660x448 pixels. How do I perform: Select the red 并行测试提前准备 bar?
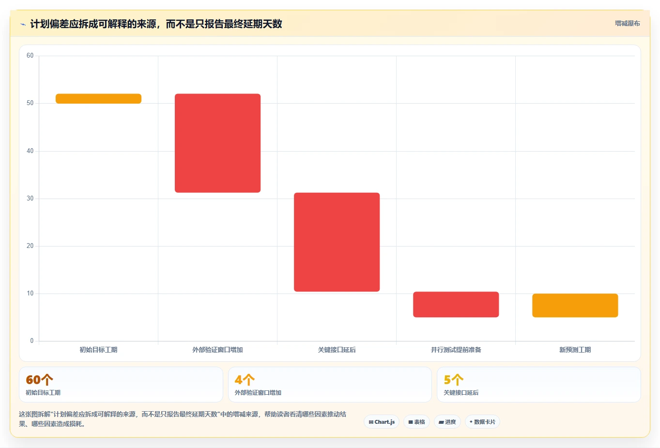(456, 305)
